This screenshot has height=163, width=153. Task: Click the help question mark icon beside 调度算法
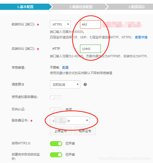[85, 84]
